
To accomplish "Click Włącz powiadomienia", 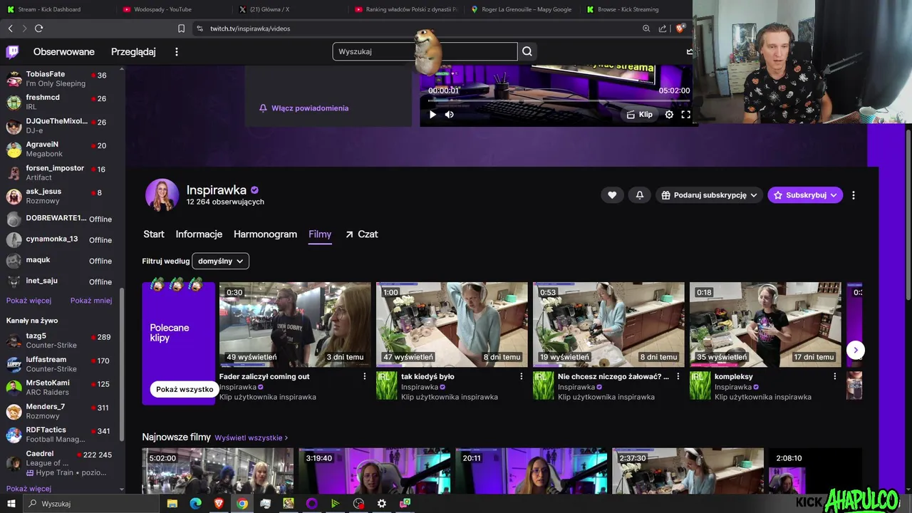I will (304, 108).
